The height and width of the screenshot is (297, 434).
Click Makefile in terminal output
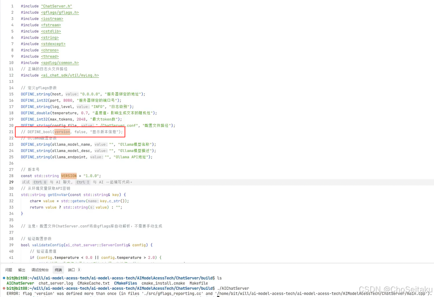[x=198, y=283]
